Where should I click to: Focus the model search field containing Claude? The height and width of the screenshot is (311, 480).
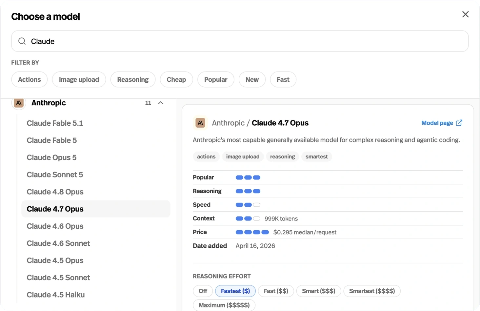click(x=240, y=41)
